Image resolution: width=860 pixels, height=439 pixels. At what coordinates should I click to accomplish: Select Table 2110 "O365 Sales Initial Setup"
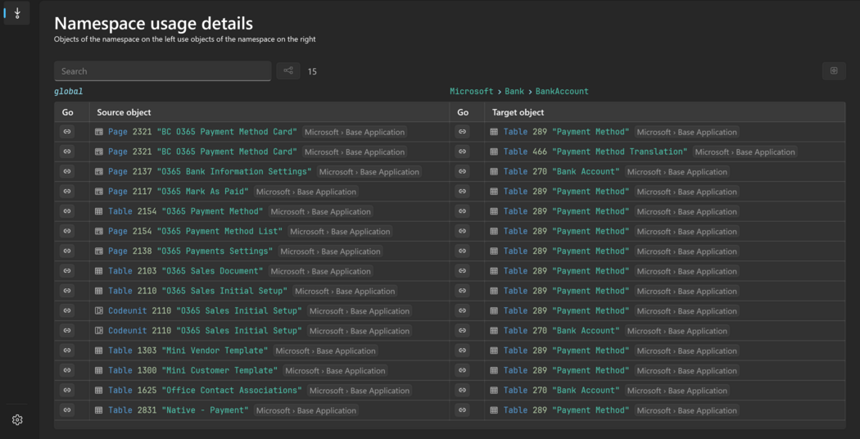[198, 291]
